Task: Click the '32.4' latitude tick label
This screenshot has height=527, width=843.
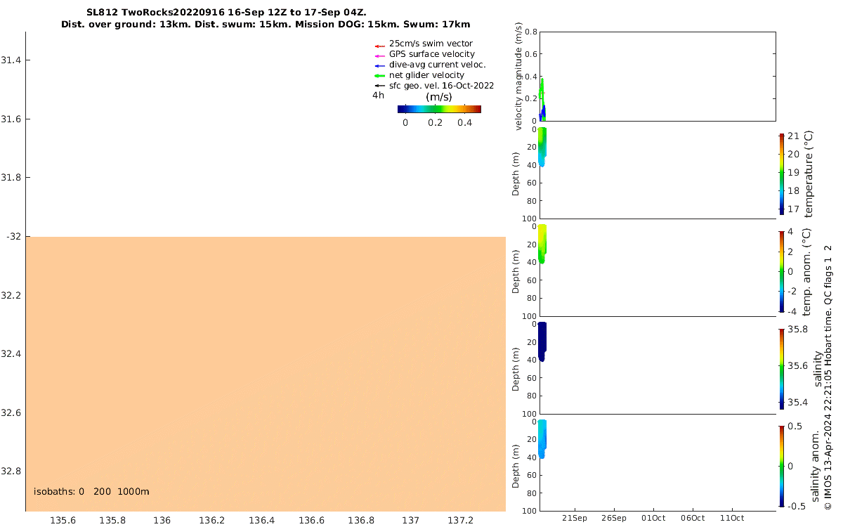Action: tap(11, 354)
